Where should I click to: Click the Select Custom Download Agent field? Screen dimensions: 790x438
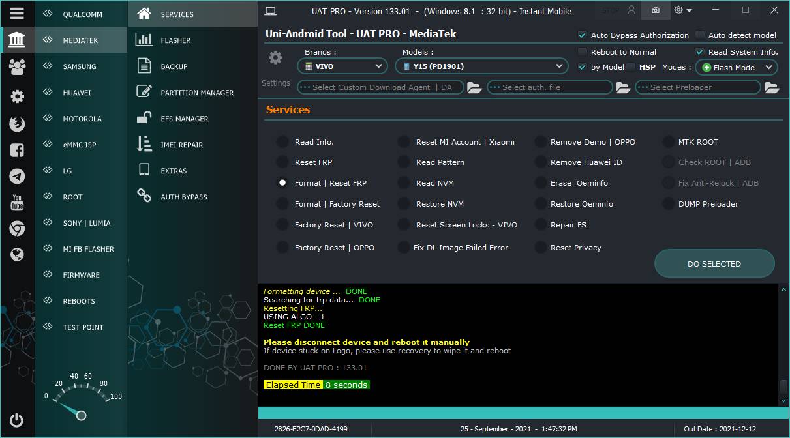click(380, 87)
